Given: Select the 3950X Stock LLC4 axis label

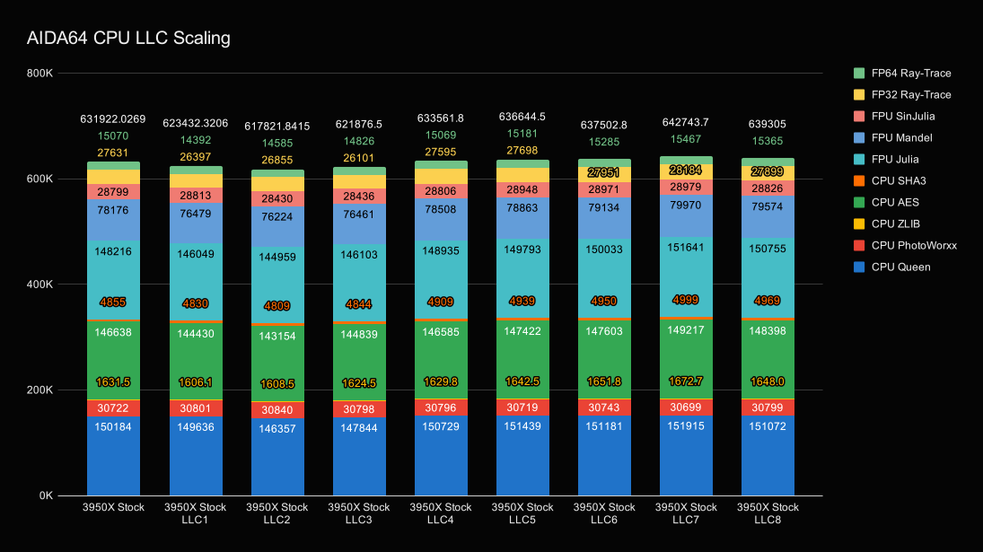Looking at the screenshot, I should click(440, 513).
